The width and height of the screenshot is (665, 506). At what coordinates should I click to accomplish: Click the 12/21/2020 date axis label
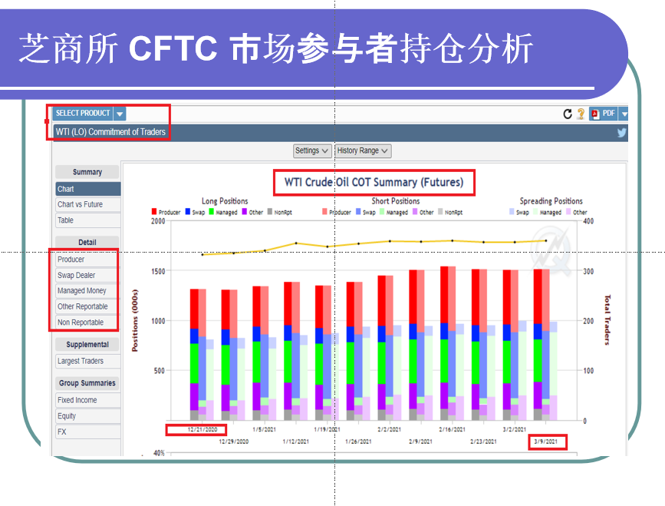202,429
